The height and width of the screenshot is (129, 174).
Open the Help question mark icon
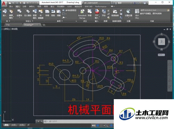pyautogui.click(x=144, y=3)
